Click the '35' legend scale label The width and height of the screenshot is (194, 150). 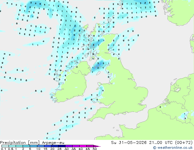(x=73, y=149)
